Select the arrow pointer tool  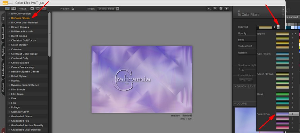(x=209, y=9)
